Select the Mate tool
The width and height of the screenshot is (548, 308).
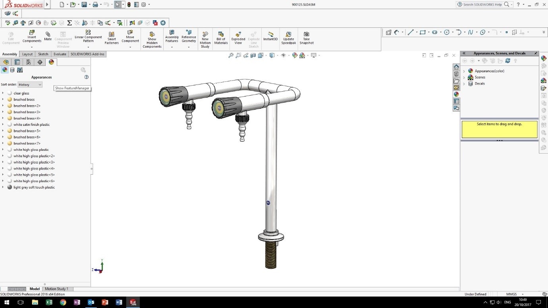point(48,36)
